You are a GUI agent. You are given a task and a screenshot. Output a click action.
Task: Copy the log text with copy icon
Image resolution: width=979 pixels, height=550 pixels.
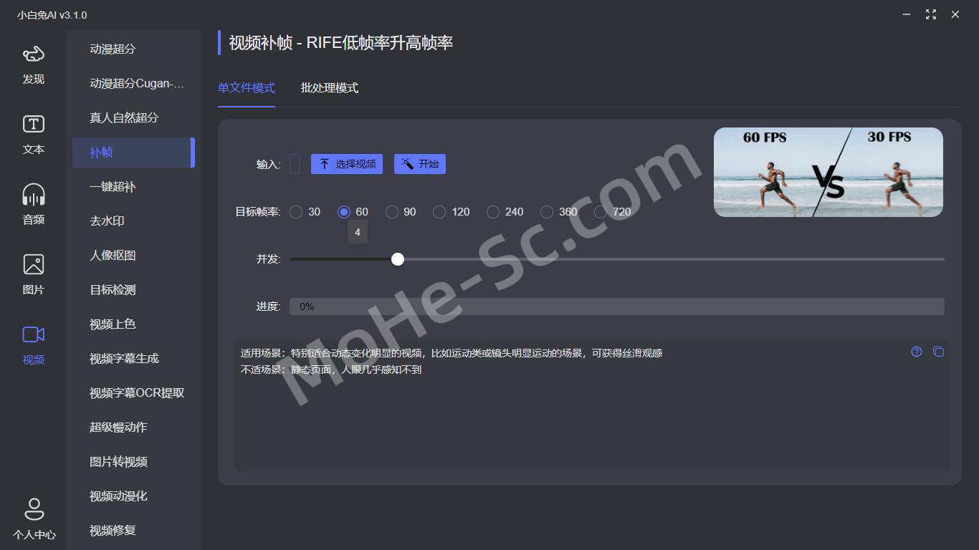coord(938,352)
